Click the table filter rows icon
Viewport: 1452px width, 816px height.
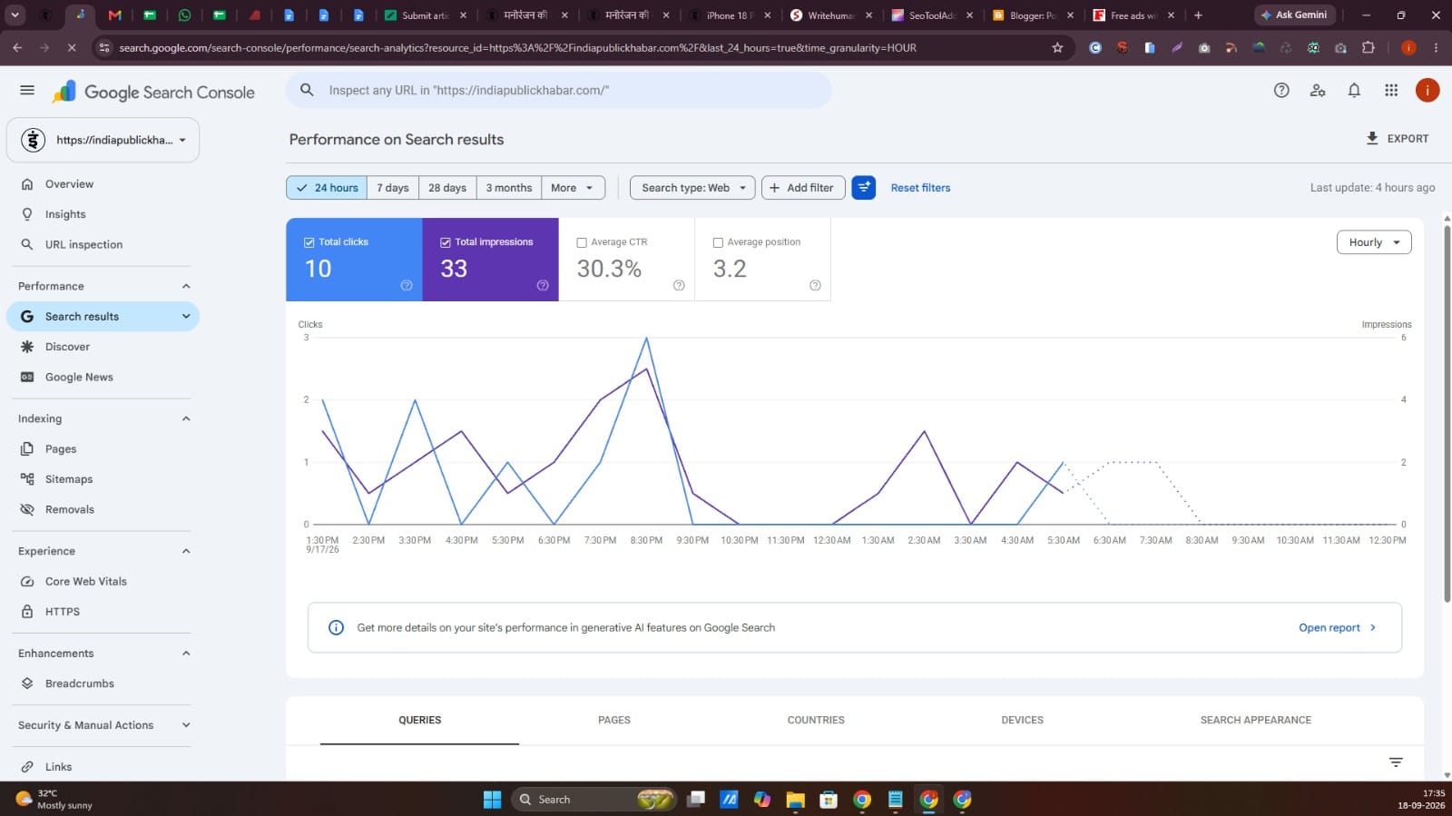[x=1396, y=762]
